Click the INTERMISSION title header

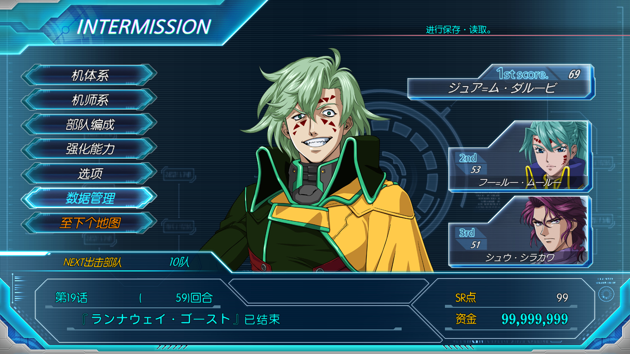144,27
